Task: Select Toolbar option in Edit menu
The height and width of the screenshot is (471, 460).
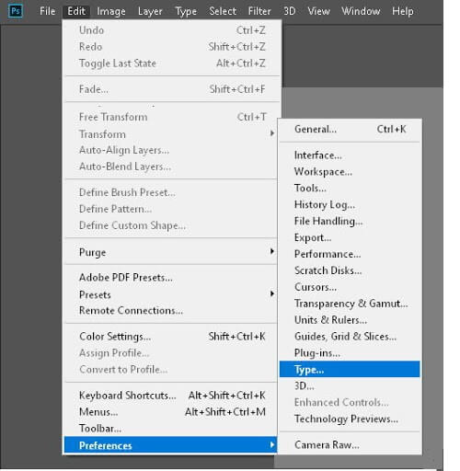Action: point(171,428)
